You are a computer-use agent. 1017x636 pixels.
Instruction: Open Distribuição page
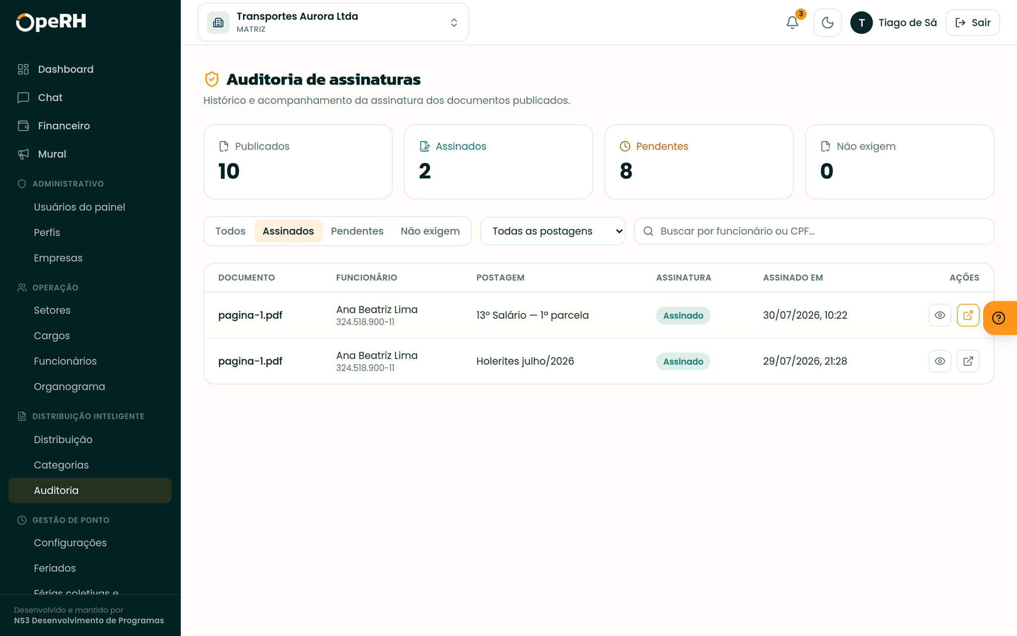click(90, 440)
